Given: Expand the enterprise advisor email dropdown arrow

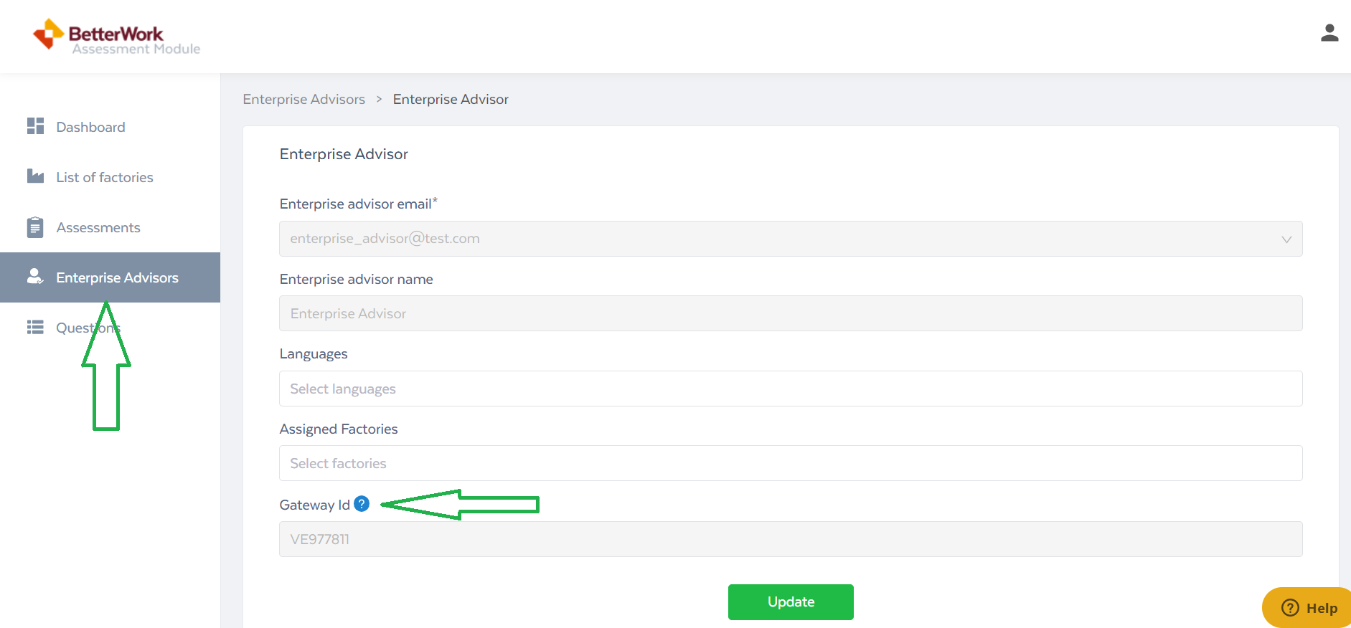Looking at the screenshot, I should (1286, 239).
